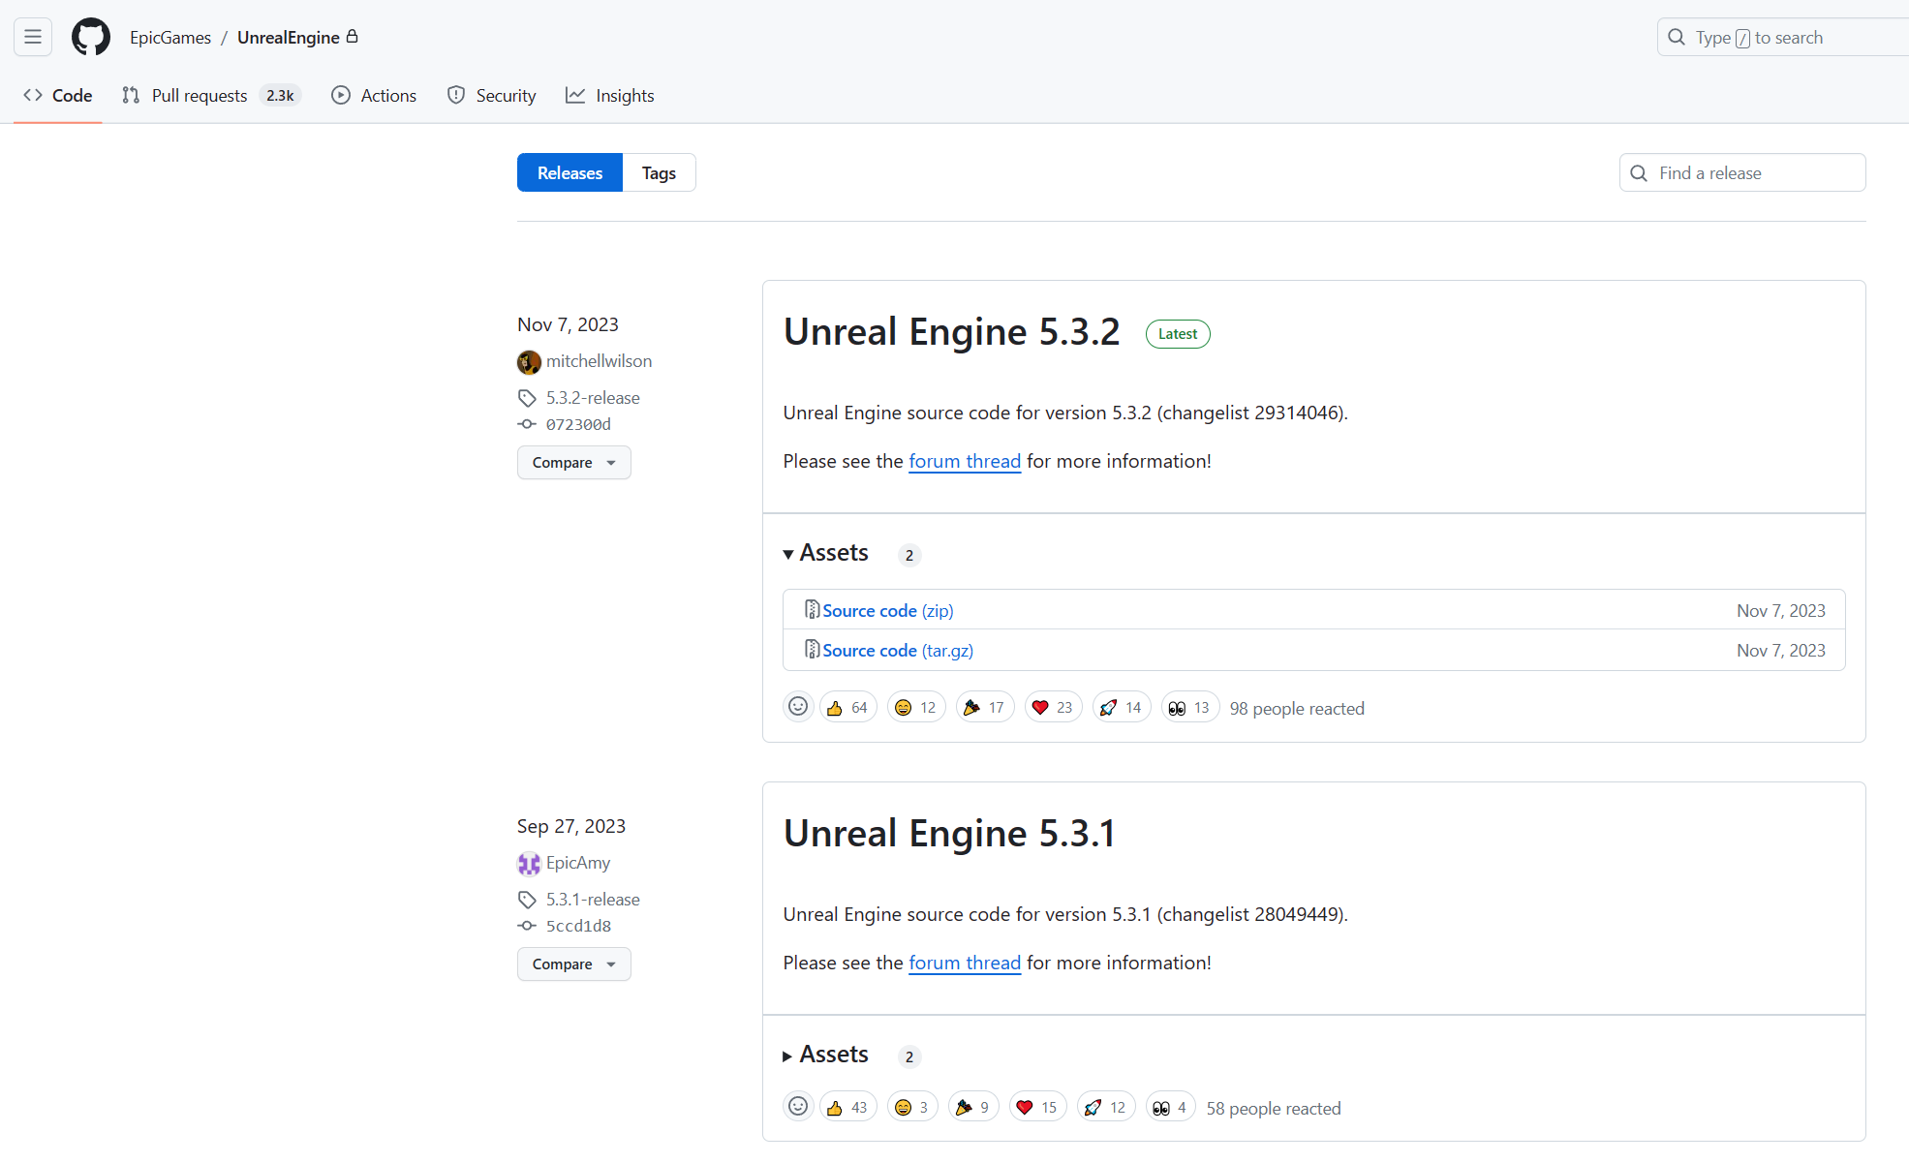Screen dimensions: 1909x1163
Task: Open the UnrealEngine repository link
Action: [x=289, y=37]
